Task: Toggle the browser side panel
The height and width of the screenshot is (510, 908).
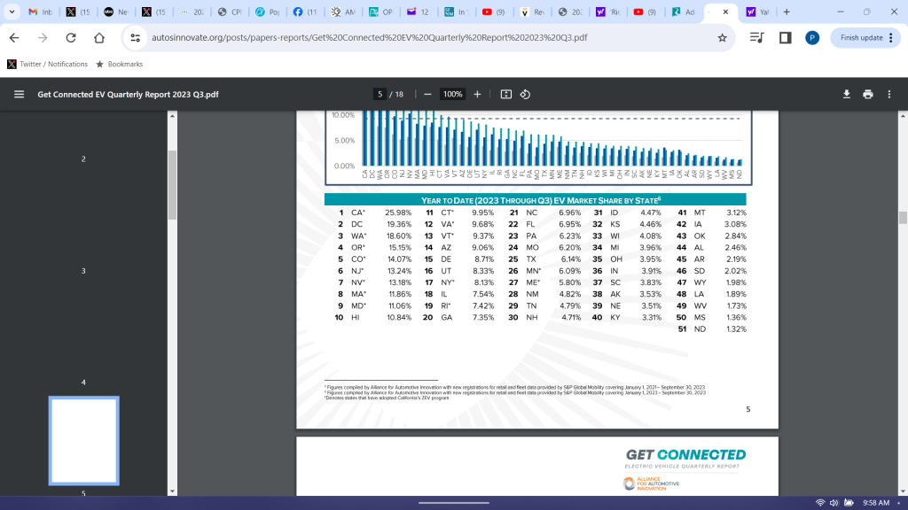Action: tap(785, 38)
